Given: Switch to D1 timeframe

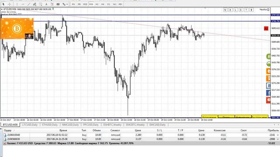Looking at the screenshot, I should 108,4.
